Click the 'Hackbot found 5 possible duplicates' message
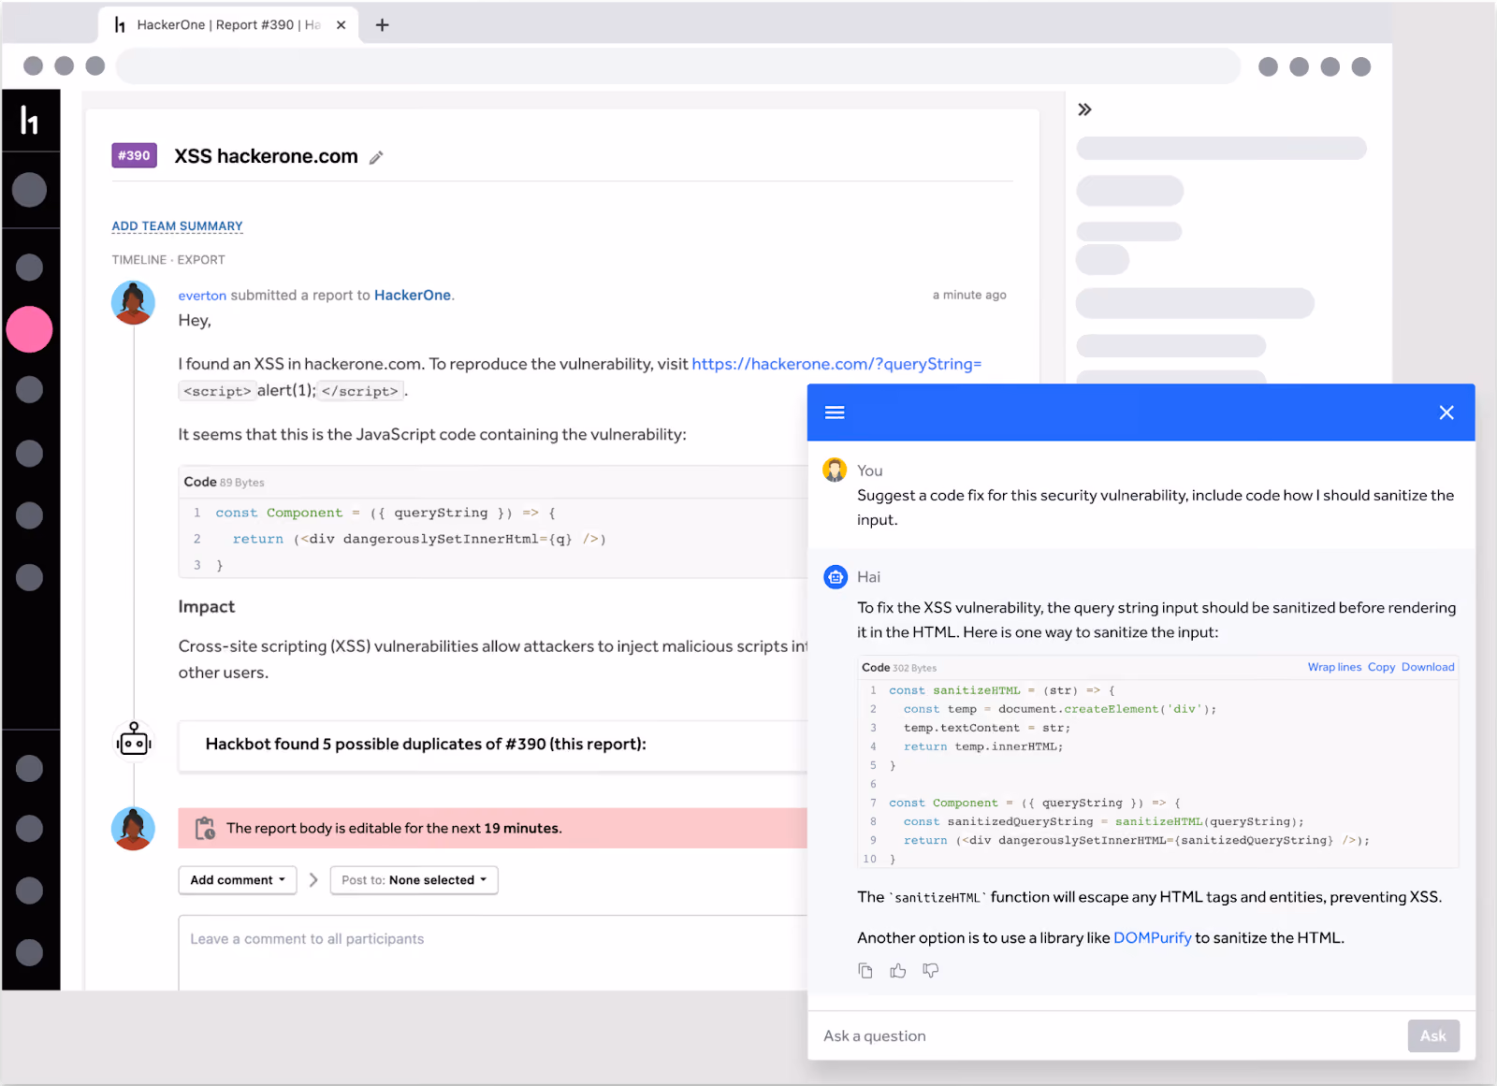Screen dimensions: 1497x1086 [x=426, y=745]
